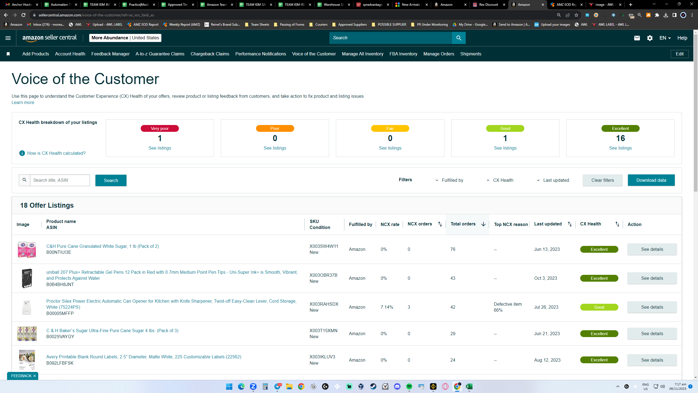Viewport: 698px width, 393px height.
Task: Sort by Last updated column arrows
Action: click(x=570, y=224)
